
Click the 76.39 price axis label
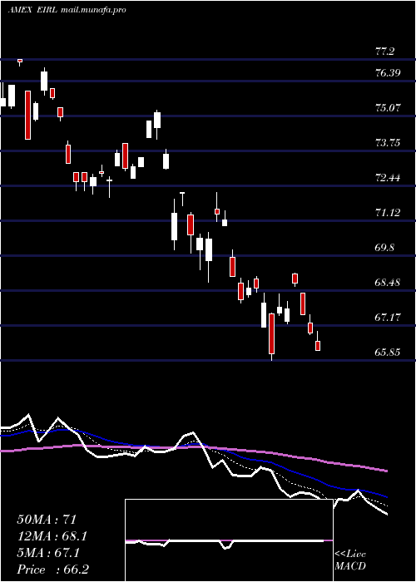pyautogui.click(x=388, y=73)
